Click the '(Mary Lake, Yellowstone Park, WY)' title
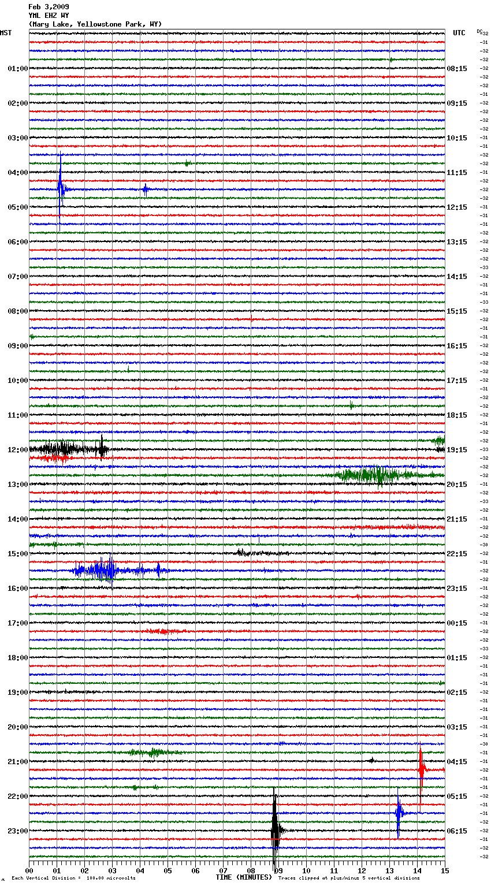Screen dimensions: 491x886 (x=95, y=24)
